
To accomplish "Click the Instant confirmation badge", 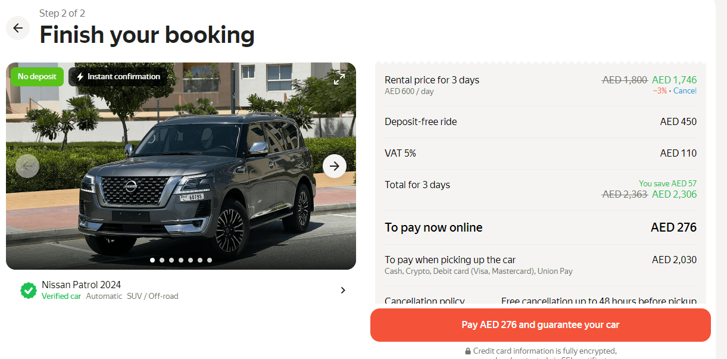I will click(118, 76).
